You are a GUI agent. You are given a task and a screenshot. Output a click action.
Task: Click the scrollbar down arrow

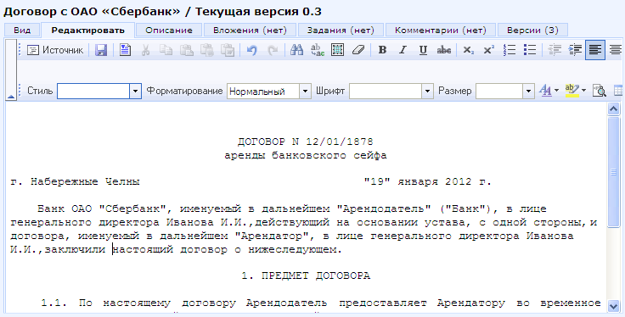coord(614,306)
